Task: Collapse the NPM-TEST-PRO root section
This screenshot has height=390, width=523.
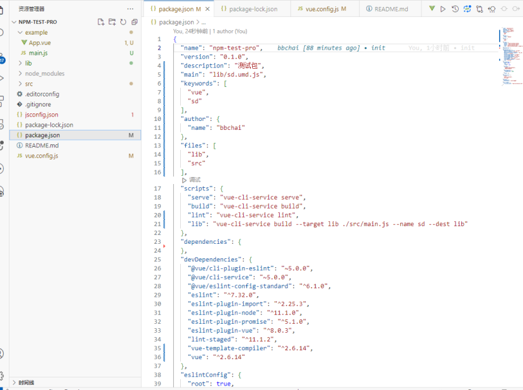Action: (x=14, y=22)
